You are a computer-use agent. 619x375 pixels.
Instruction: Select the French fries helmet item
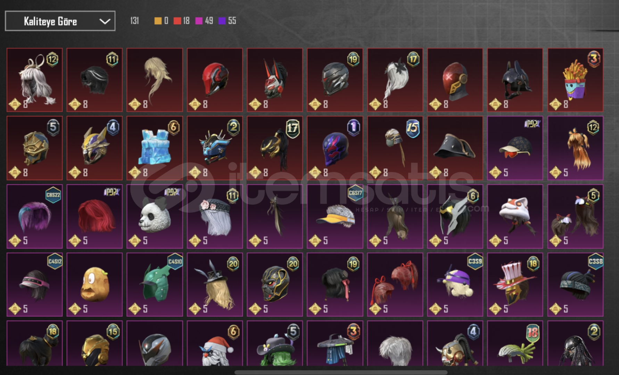(x=575, y=80)
